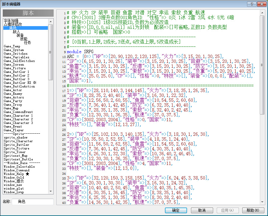The width and height of the screenshot is (268, 216).
Task: Select the 装备 script entry
Action: 20,35
